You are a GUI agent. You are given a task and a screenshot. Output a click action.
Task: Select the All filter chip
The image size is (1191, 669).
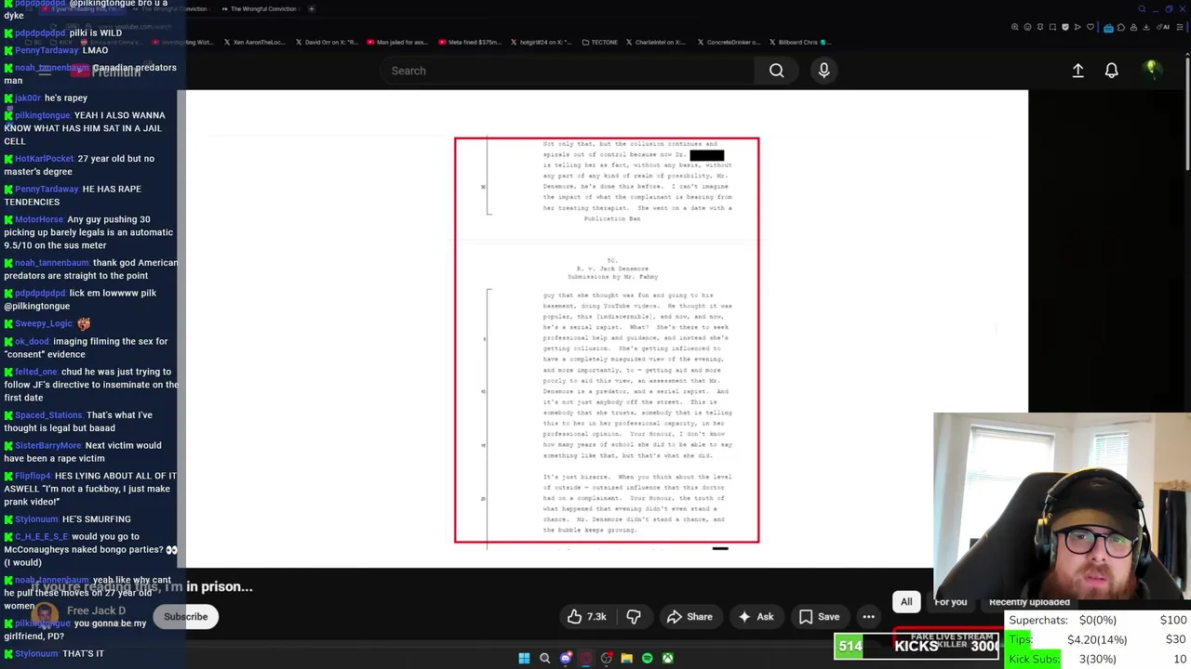coord(906,602)
